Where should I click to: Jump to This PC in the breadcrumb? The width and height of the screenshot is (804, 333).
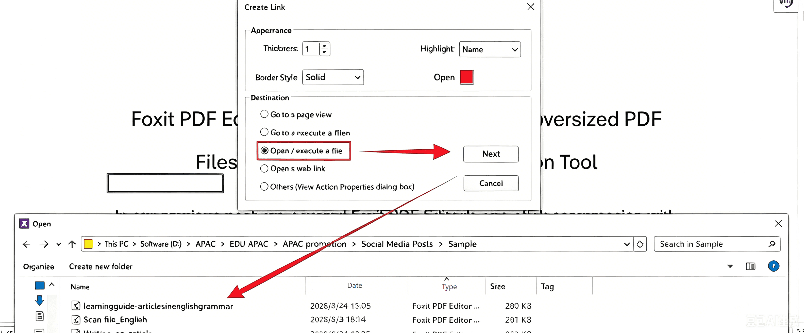point(116,244)
